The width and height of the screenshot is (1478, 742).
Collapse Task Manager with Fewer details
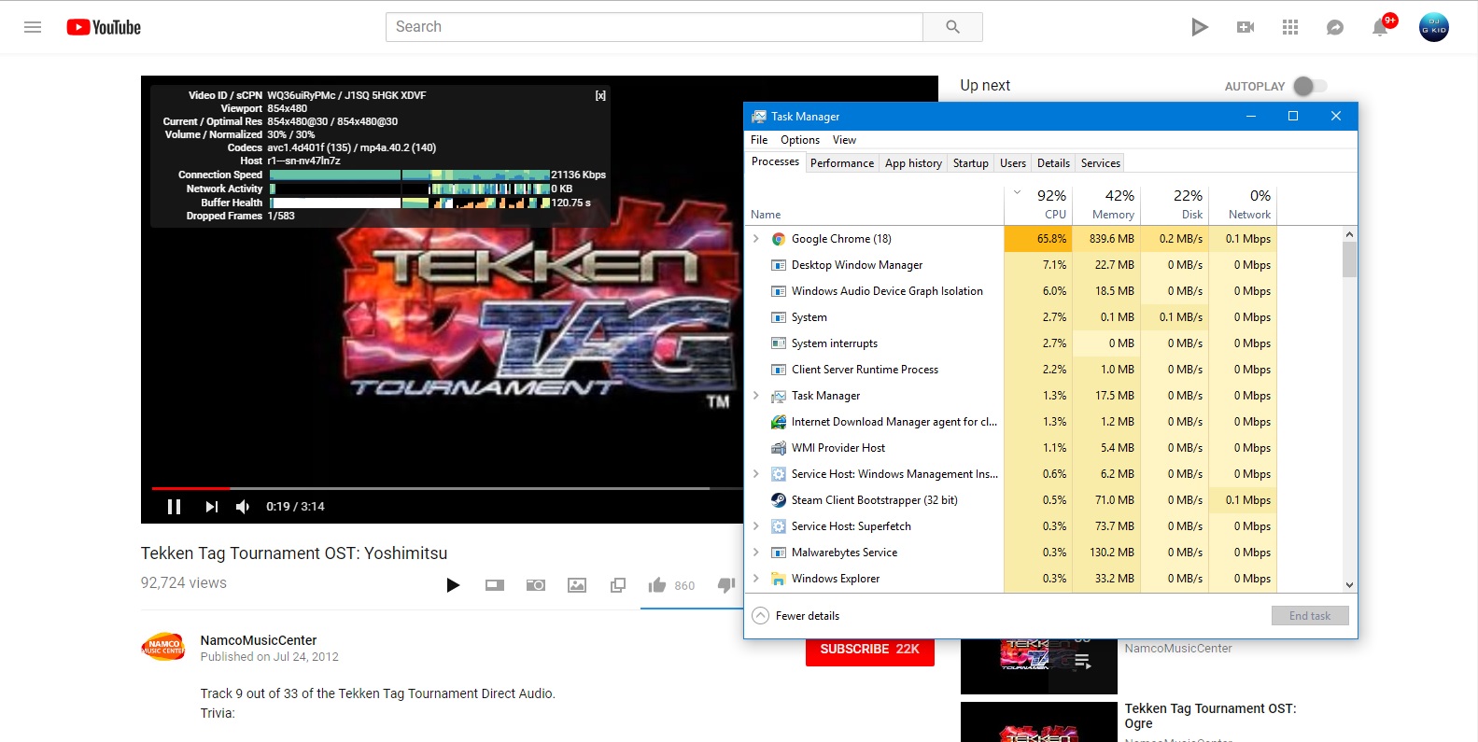click(795, 616)
